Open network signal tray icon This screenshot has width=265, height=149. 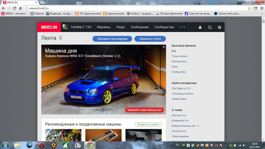point(240,145)
